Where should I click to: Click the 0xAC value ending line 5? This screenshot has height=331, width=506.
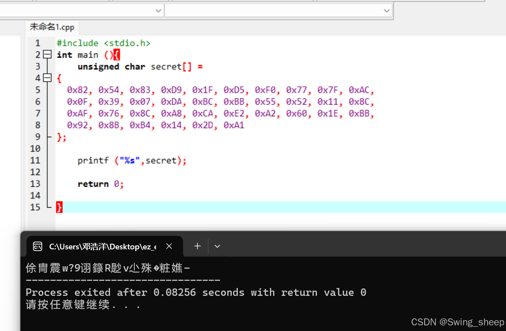click(359, 90)
